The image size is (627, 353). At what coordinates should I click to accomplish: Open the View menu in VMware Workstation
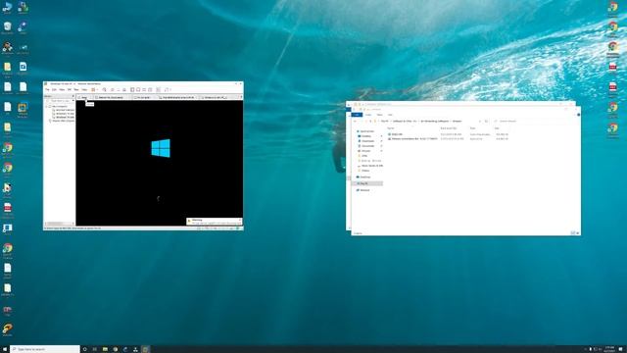coord(62,89)
